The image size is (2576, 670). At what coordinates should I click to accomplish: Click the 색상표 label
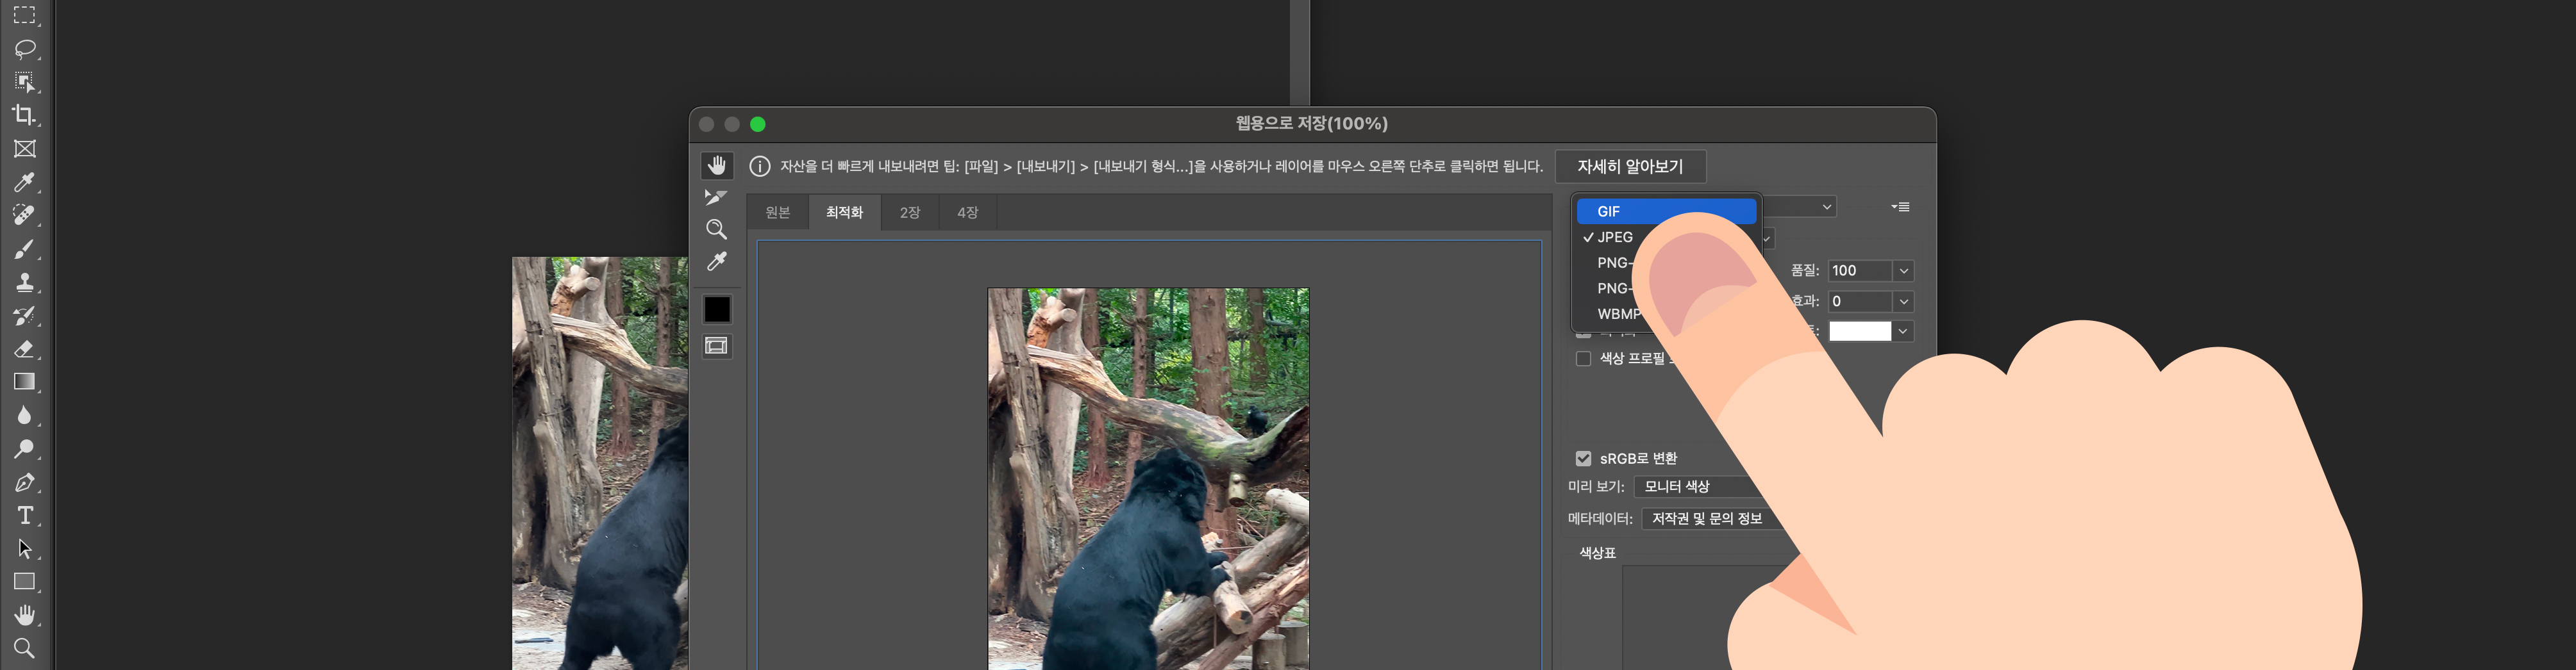(x=1597, y=552)
